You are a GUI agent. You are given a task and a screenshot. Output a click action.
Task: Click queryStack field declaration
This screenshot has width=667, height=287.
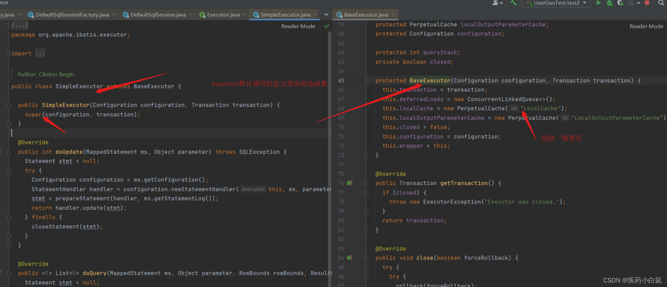(x=440, y=52)
